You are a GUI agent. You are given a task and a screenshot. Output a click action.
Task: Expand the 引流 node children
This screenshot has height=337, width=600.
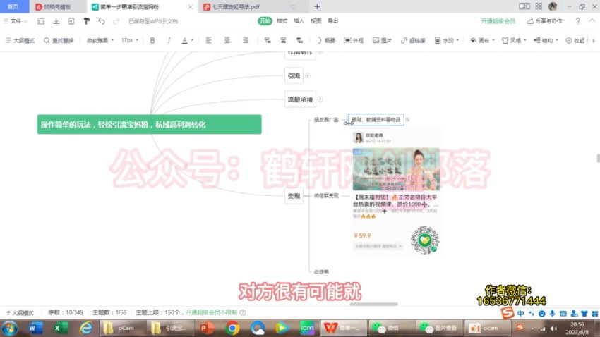pos(308,75)
